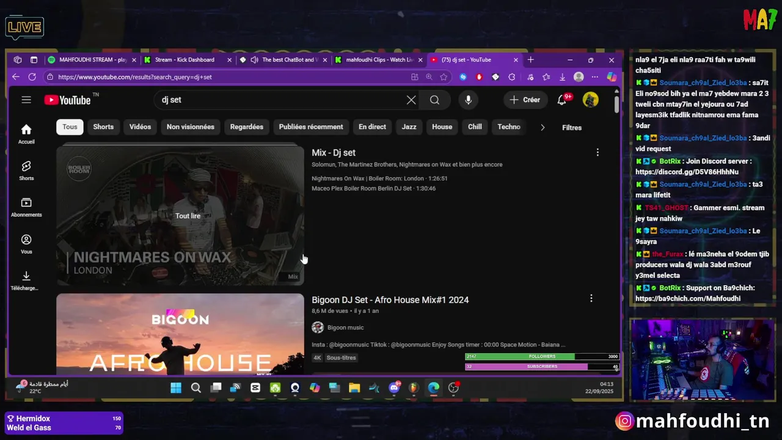This screenshot has height=440, width=782.
Task: Select the Tous filter chip
Action: click(x=70, y=127)
